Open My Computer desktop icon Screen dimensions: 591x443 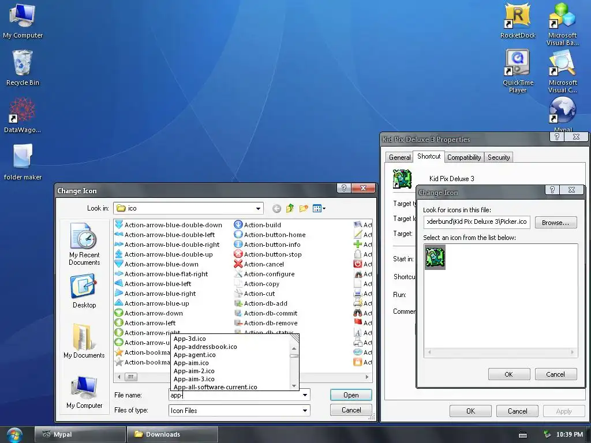23,21
